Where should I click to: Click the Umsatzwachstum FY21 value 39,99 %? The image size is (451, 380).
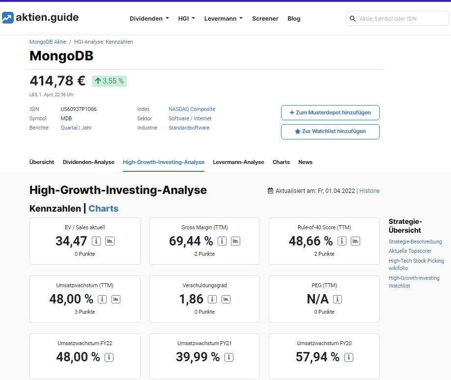point(198,357)
